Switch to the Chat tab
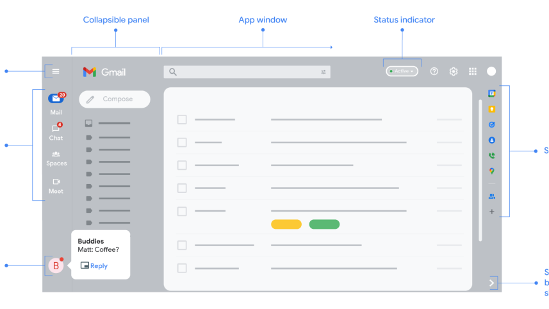The width and height of the screenshot is (549, 309). click(x=56, y=132)
